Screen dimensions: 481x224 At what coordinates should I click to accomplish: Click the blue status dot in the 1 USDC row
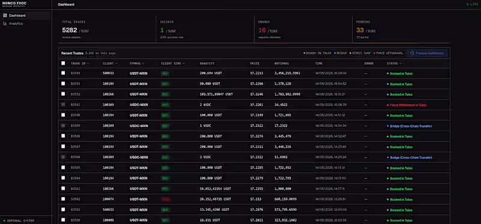pyautogui.click(x=388, y=126)
